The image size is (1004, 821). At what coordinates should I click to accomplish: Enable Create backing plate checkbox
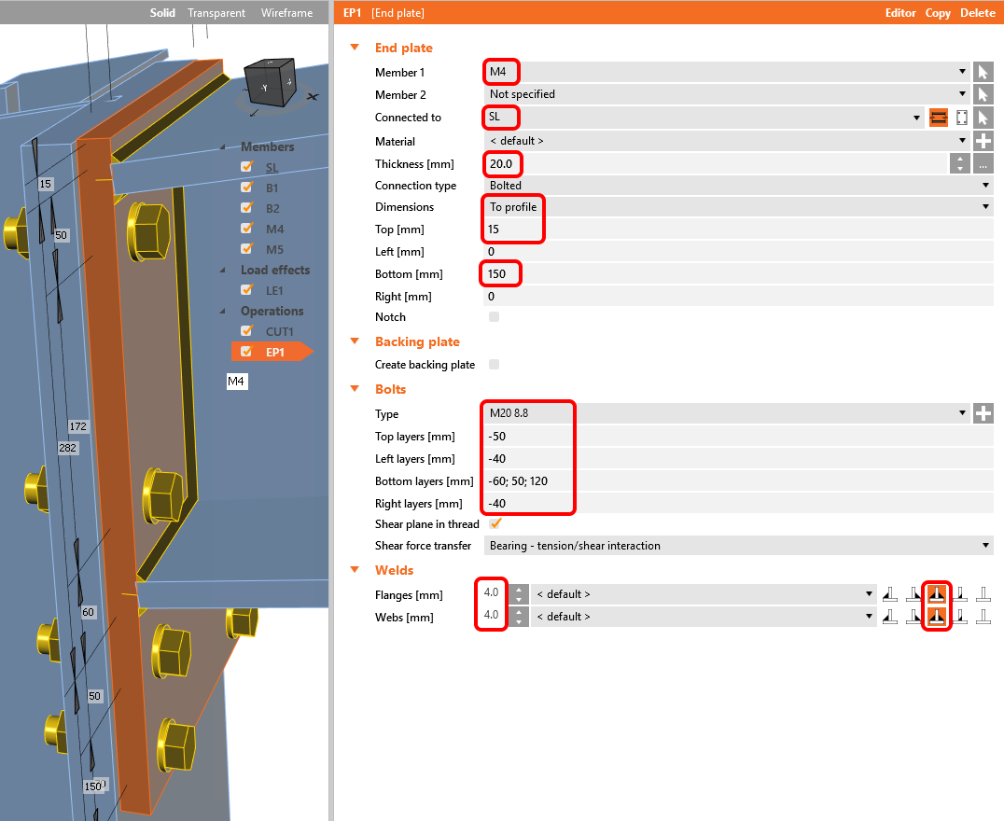tap(495, 365)
